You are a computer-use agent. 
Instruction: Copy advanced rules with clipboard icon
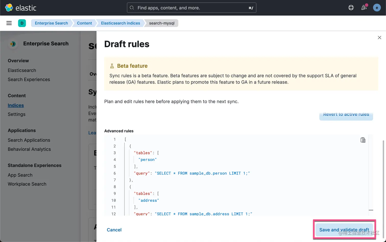pyautogui.click(x=363, y=140)
